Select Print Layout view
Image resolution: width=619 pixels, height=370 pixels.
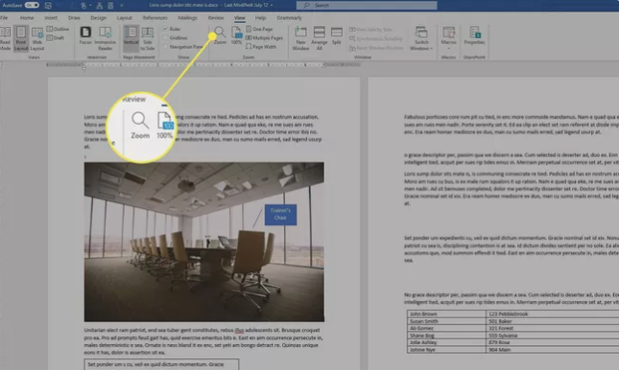[x=21, y=38]
